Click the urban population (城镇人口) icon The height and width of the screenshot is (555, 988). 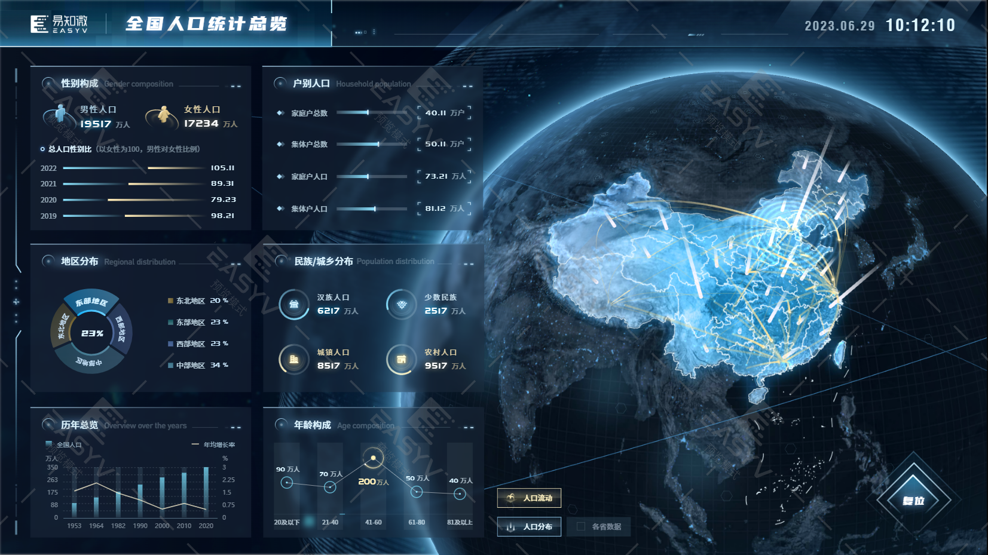294,359
